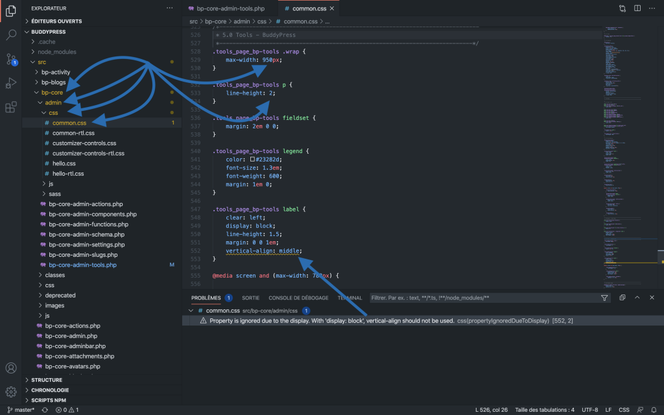Image resolution: width=664 pixels, height=415 pixels.
Task: Switch to the TERMINAL panel tab
Action: coord(350,298)
